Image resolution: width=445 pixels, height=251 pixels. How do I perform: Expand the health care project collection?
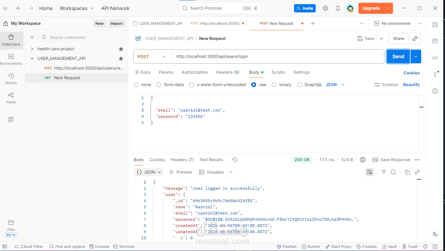[x=32, y=49]
